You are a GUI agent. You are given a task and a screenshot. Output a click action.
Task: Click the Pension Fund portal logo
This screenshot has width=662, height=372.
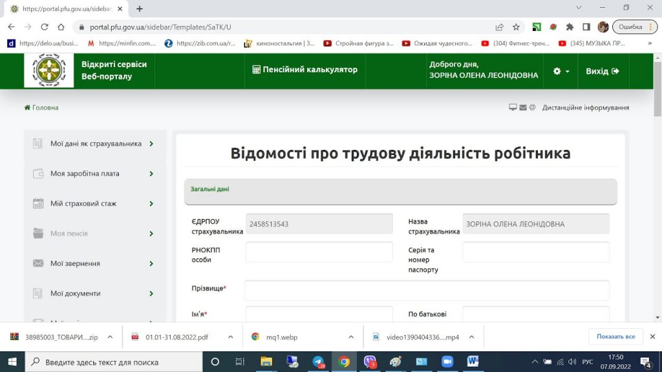coord(49,70)
